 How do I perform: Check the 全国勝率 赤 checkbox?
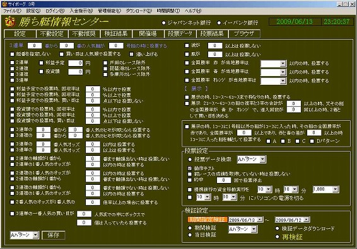click(187, 63)
